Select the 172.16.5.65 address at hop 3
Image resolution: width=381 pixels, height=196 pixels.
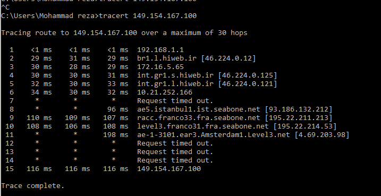(160, 67)
